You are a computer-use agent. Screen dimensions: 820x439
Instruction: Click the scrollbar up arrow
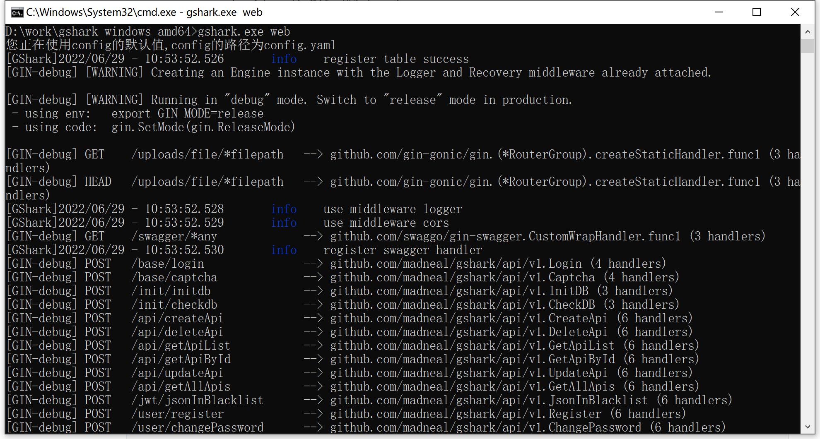click(x=807, y=31)
